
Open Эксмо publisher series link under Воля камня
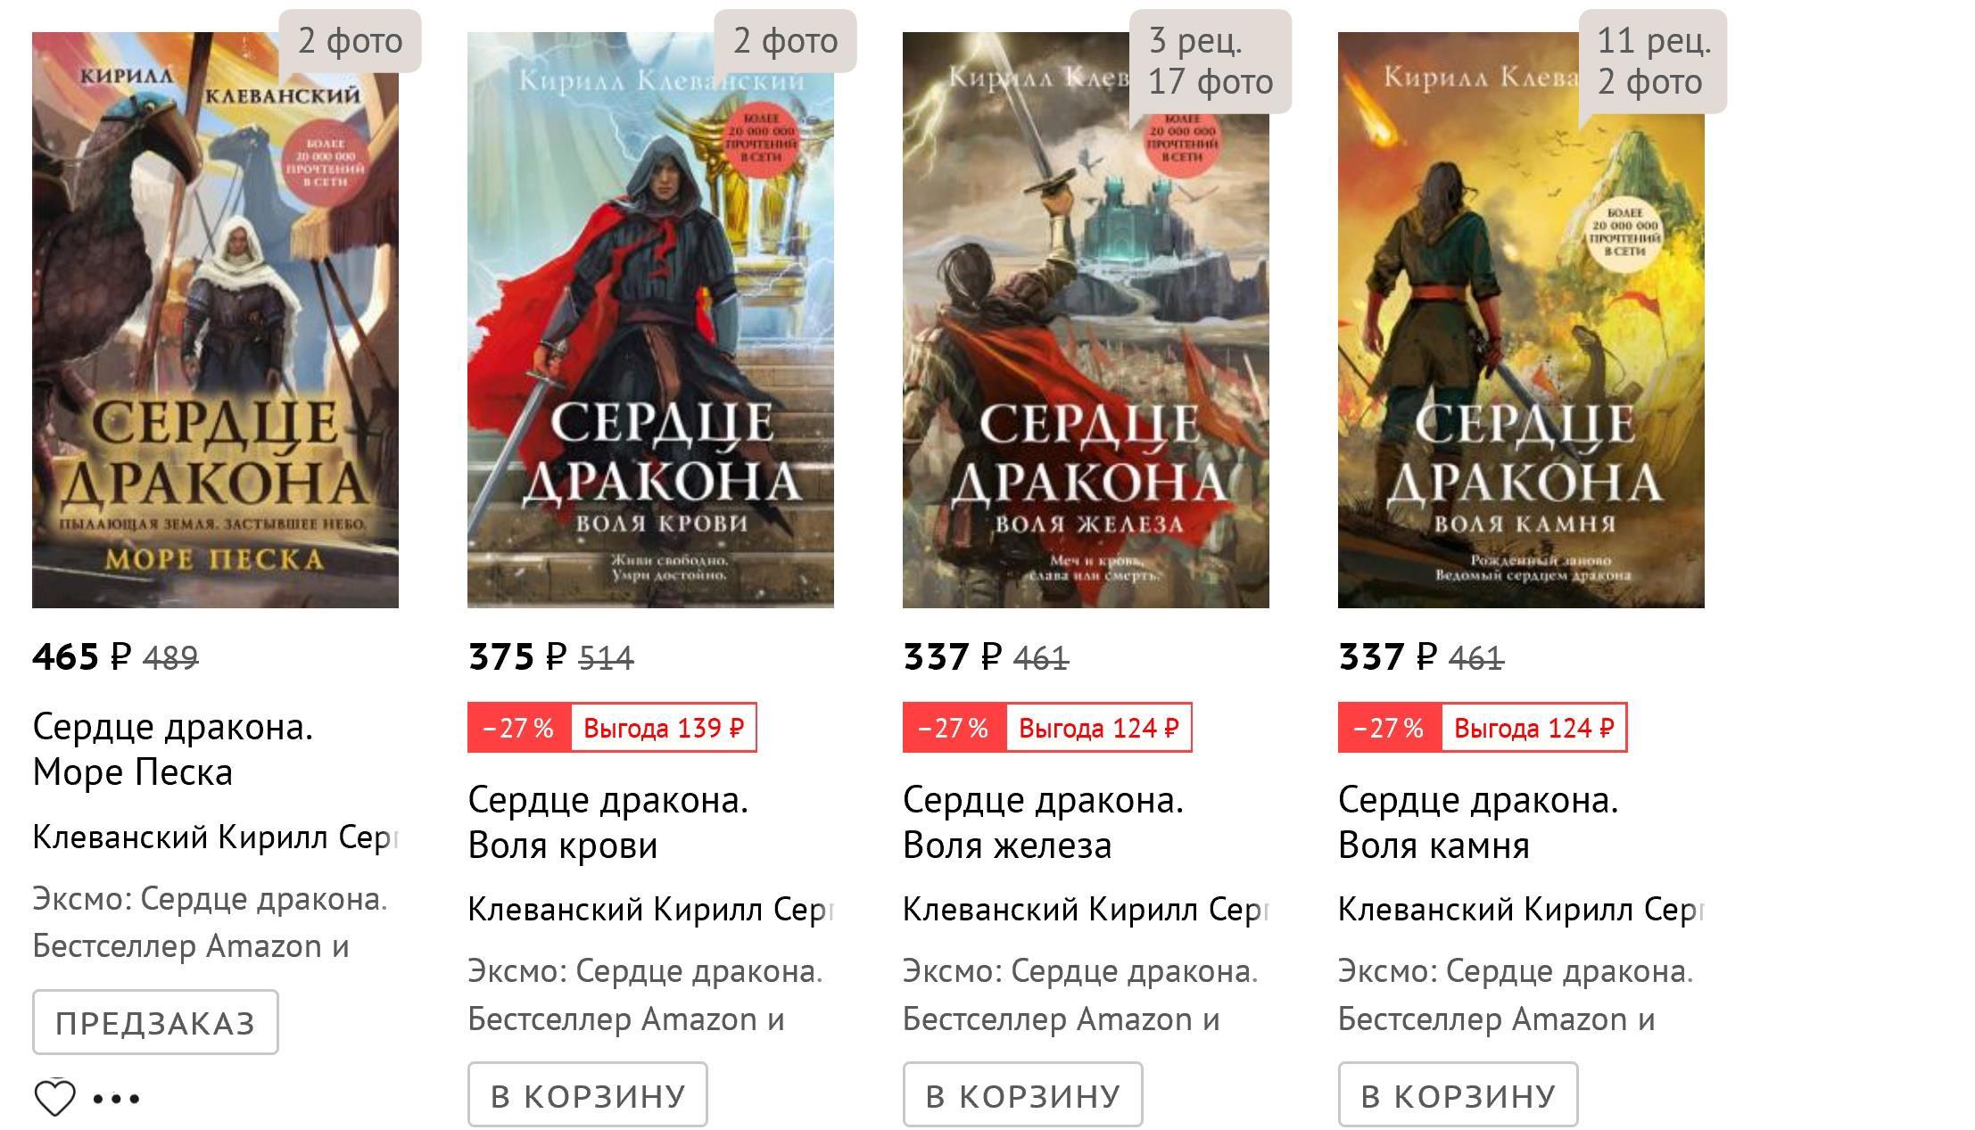[1516, 994]
